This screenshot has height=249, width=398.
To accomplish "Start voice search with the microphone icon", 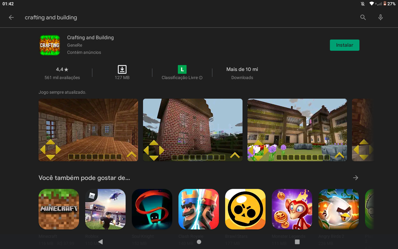I will point(381,17).
